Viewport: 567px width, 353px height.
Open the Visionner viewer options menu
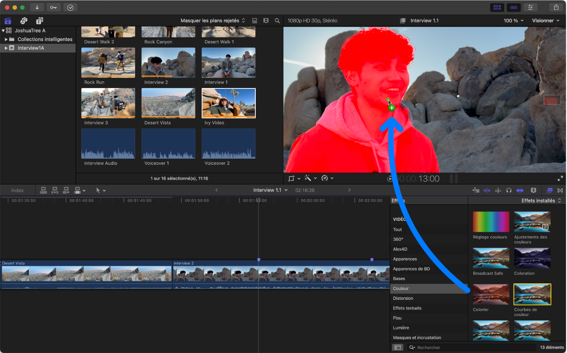(x=546, y=21)
